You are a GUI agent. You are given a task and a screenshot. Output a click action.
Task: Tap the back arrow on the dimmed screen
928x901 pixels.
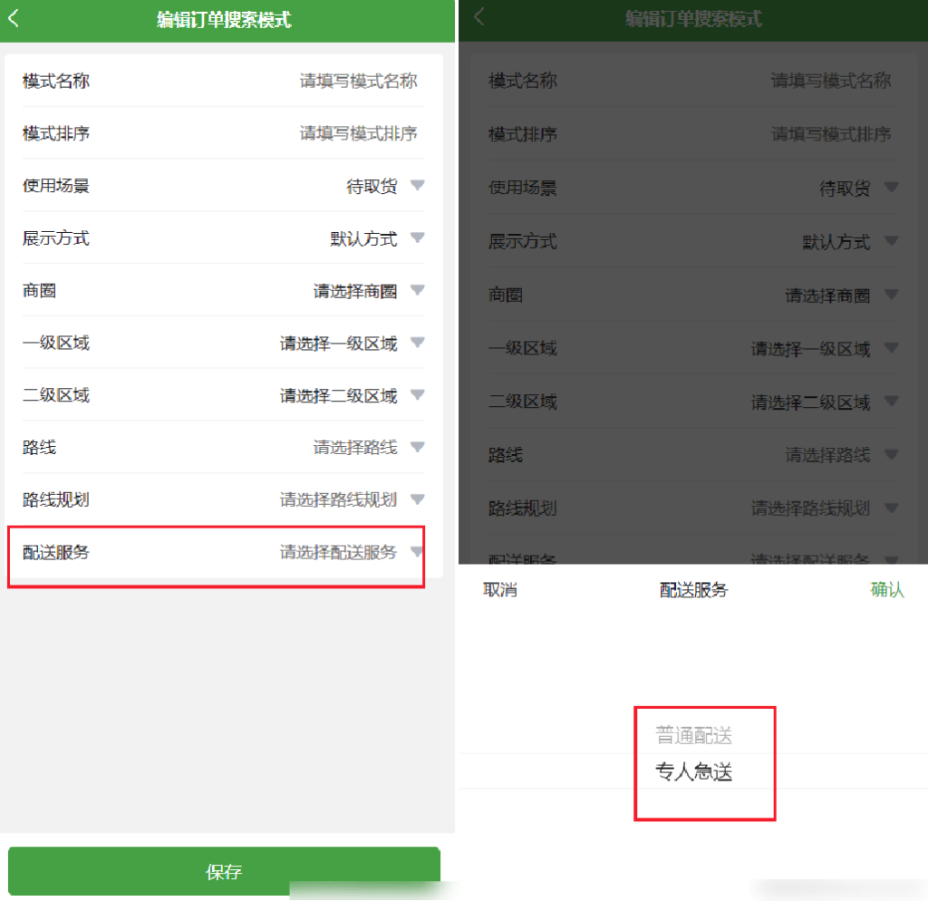pyautogui.click(x=478, y=17)
